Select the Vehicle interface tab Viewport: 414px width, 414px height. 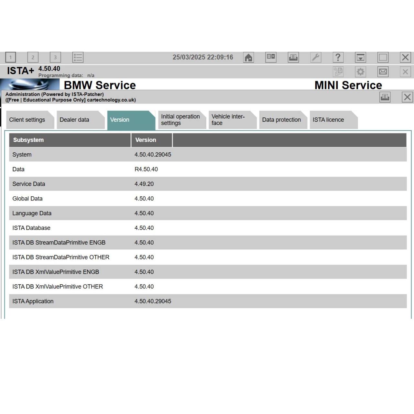(x=228, y=120)
